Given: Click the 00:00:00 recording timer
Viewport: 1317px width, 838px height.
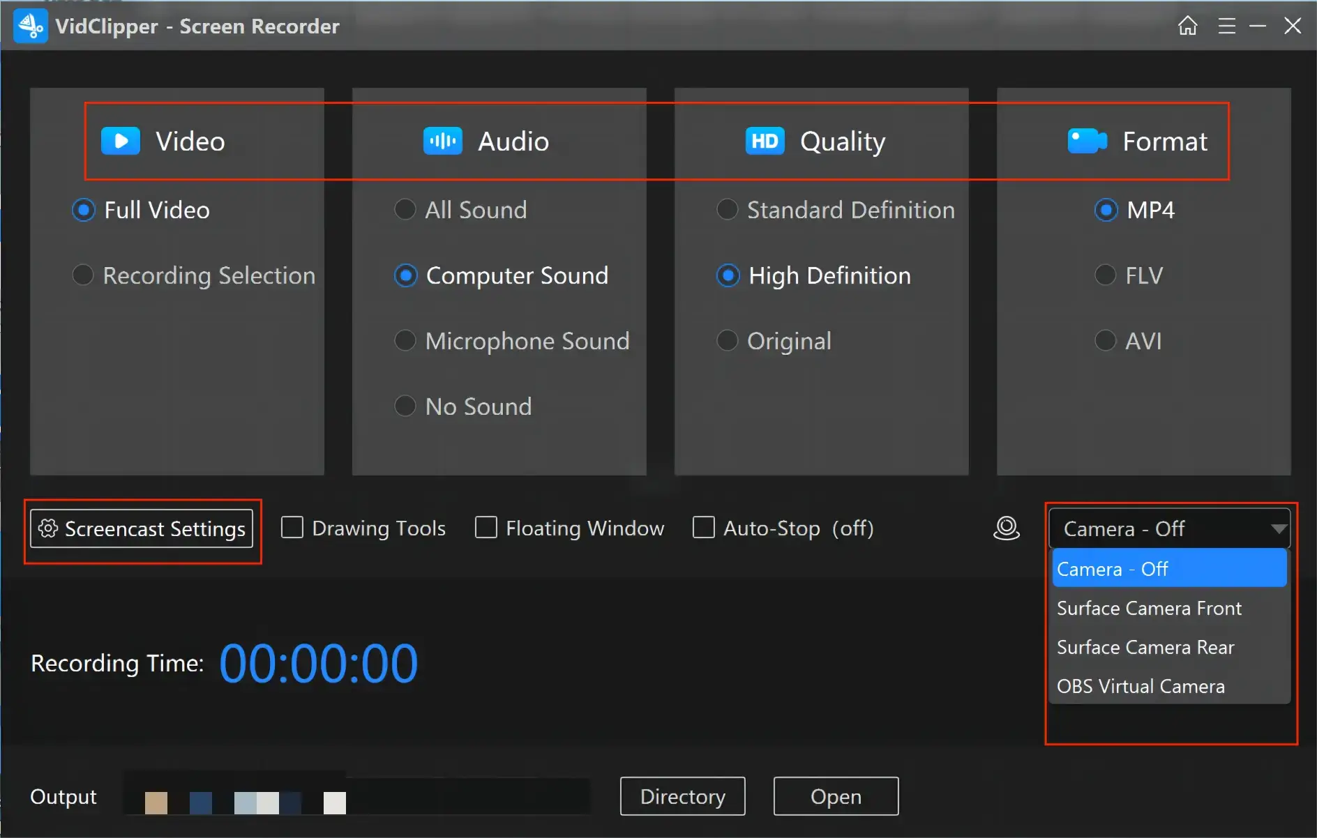Looking at the screenshot, I should pyautogui.click(x=319, y=663).
